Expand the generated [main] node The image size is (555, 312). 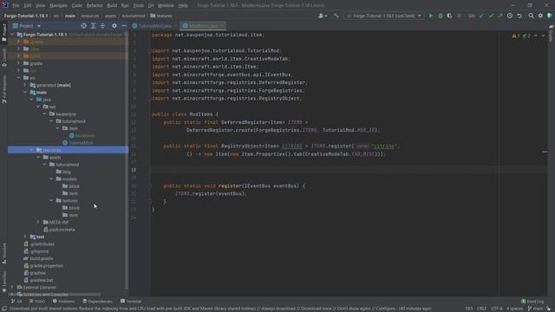point(25,85)
